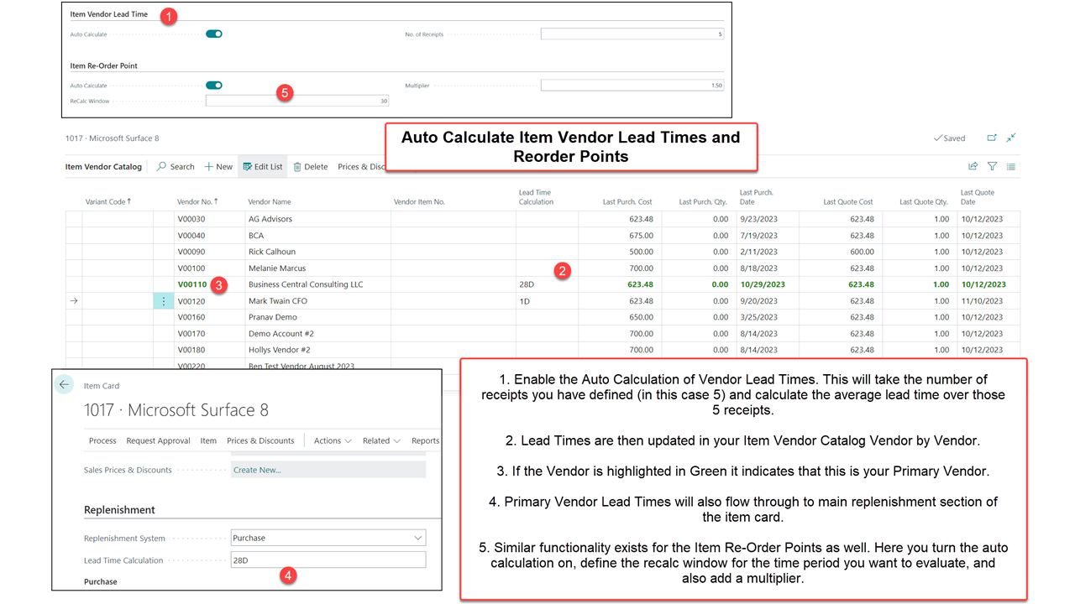Click vendor name Hollys Vendor #2

280,350
